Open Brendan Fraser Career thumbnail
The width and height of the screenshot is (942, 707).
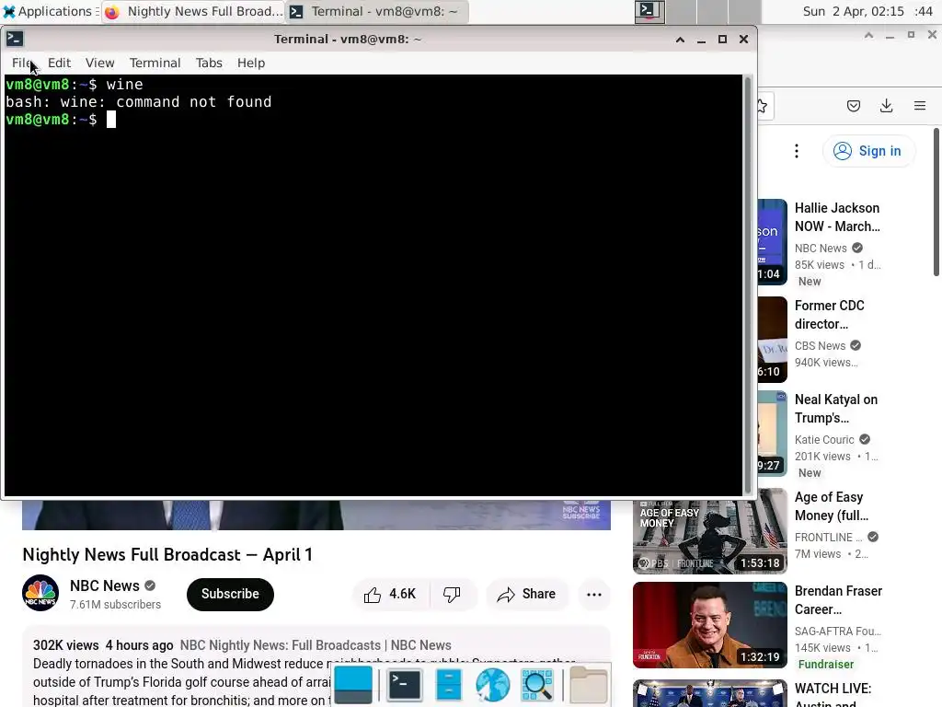tap(709, 625)
